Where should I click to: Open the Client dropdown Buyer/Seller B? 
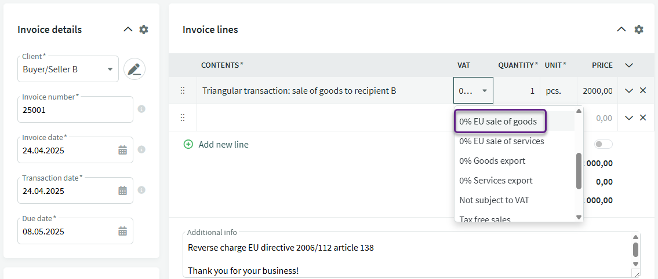pyautogui.click(x=68, y=69)
